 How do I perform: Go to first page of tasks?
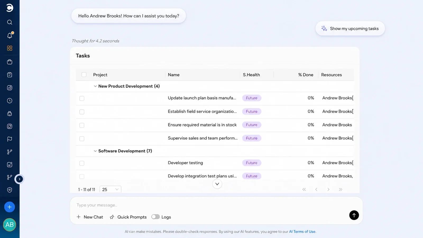coord(304,189)
